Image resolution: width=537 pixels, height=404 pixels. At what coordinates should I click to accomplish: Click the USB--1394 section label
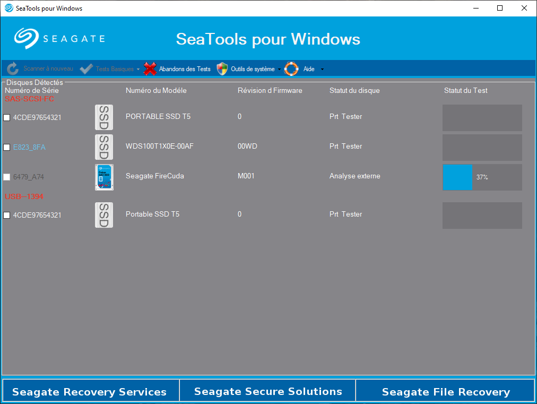click(x=24, y=196)
